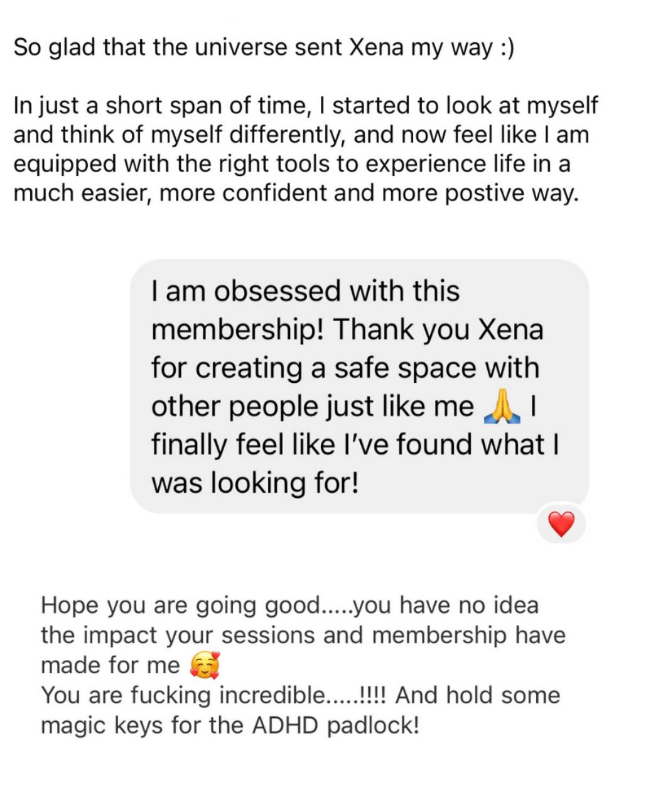This screenshot has height=792, width=663.
Task: Click the line "magic keys for the ADHD padlock!"
Action: click(230, 725)
